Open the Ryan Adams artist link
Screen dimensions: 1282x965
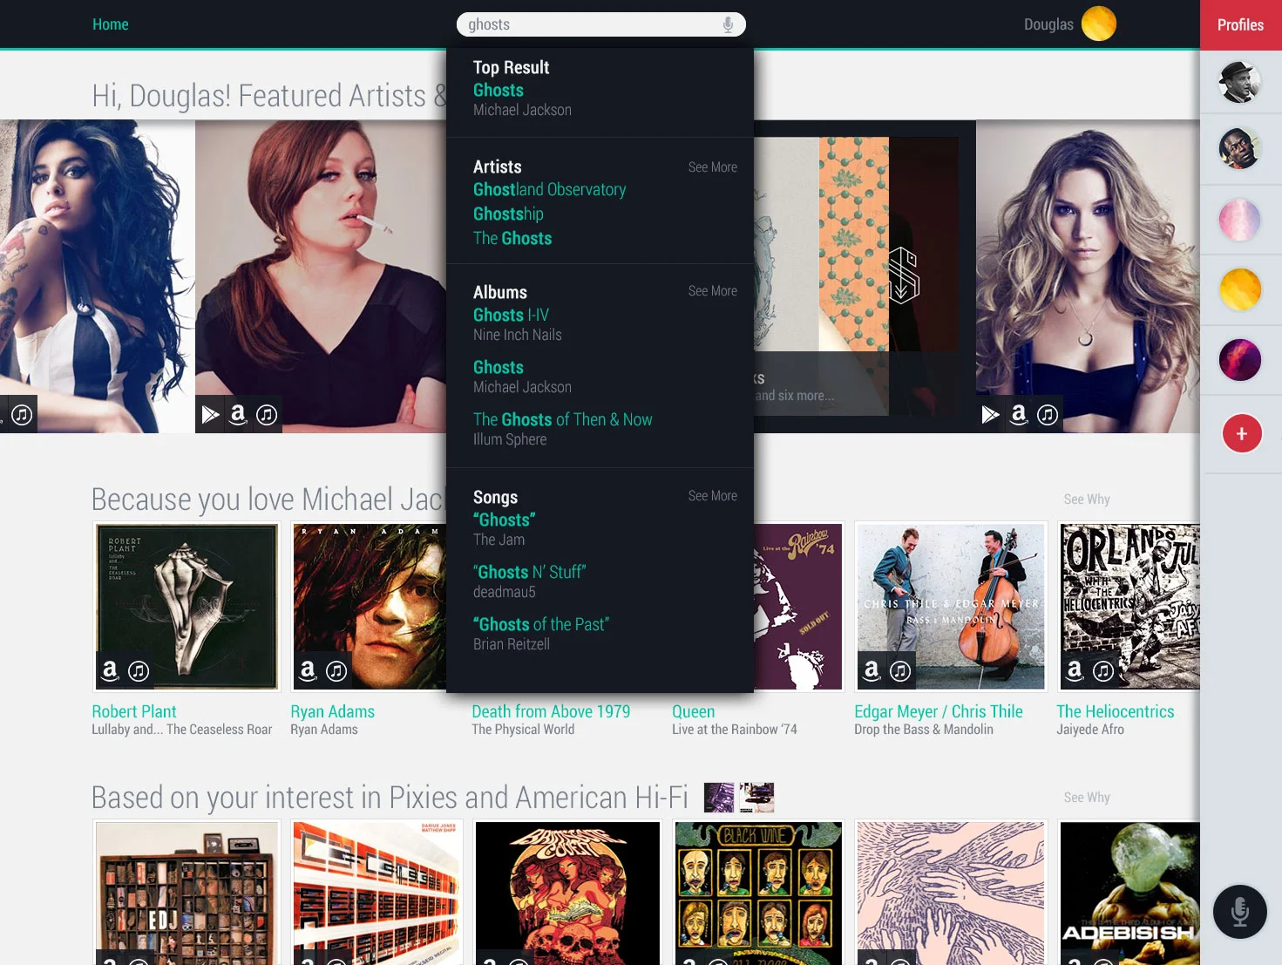coord(332,711)
